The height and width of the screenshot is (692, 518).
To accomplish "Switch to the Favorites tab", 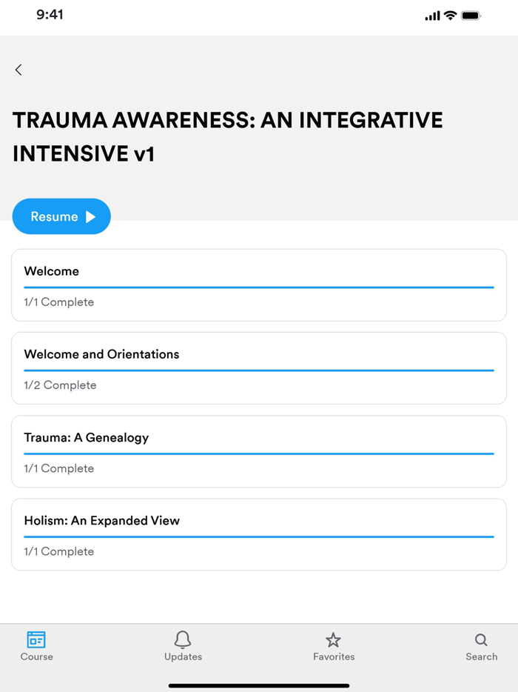I will [334, 648].
